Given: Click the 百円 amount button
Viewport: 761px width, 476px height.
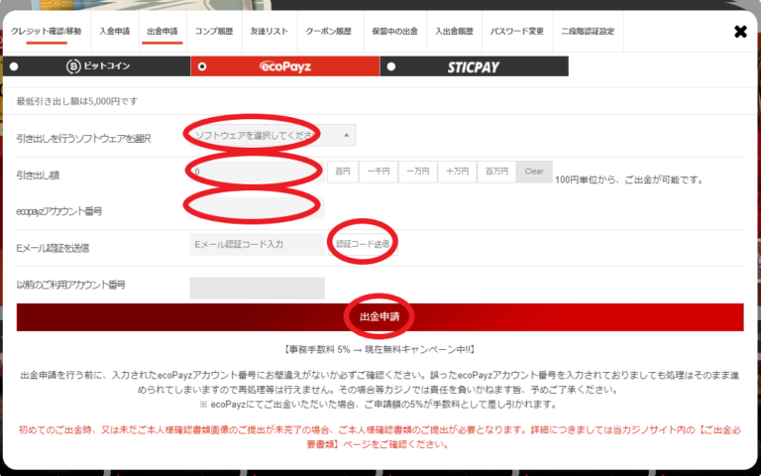Looking at the screenshot, I should [x=343, y=172].
